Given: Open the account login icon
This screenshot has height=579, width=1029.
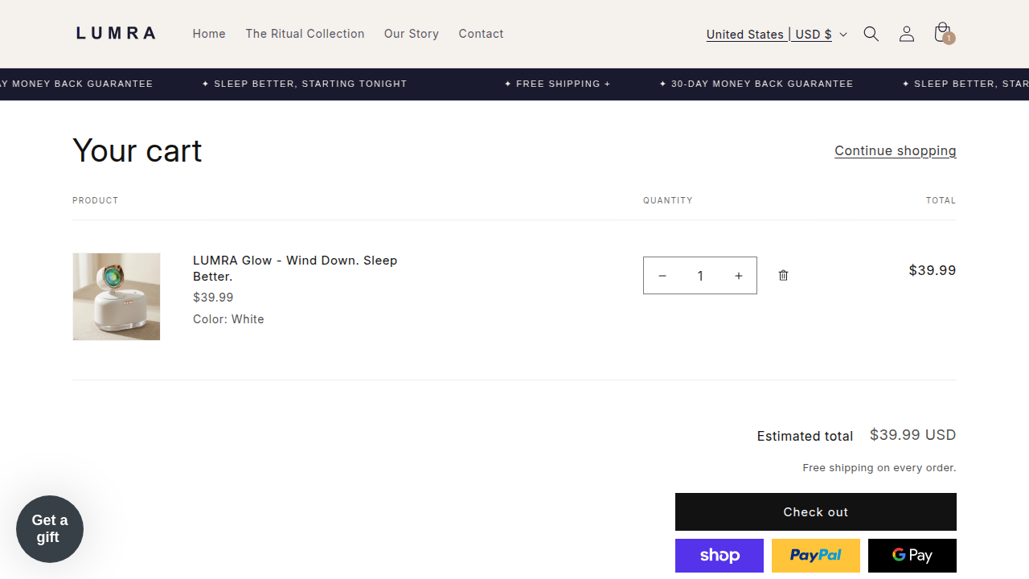Looking at the screenshot, I should point(906,34).
